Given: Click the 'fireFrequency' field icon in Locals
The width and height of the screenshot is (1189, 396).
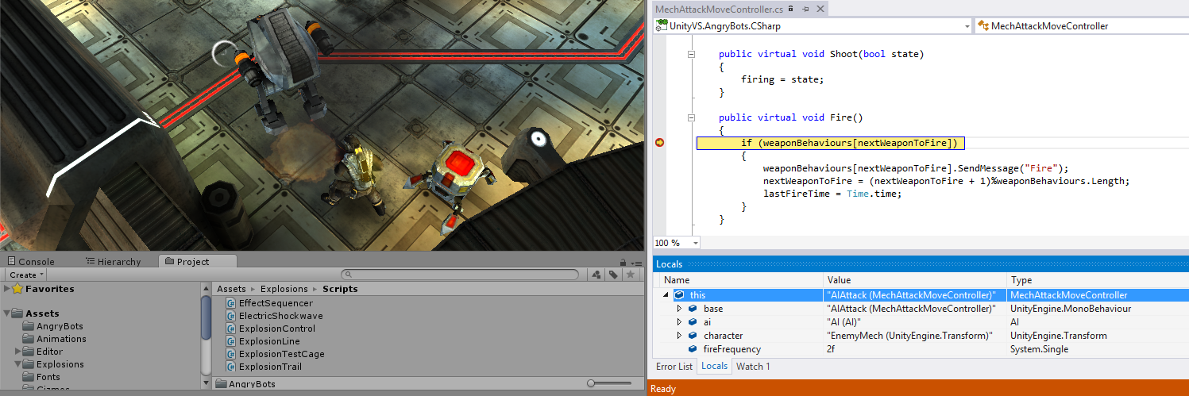Looking at the screenshot, I should click(x=693, y=349).
